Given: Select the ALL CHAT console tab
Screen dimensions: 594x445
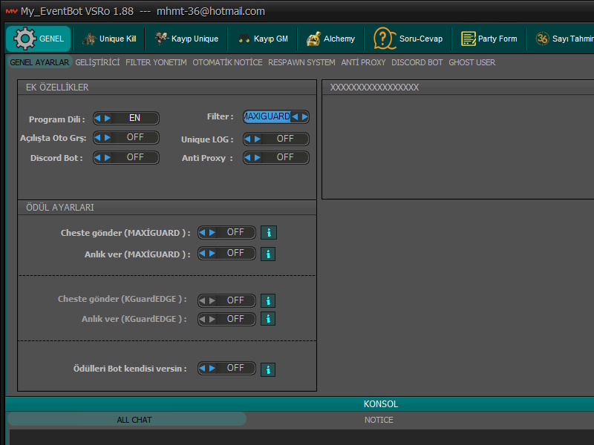Looking at the screenshot, I should click(x=127, y=420).
